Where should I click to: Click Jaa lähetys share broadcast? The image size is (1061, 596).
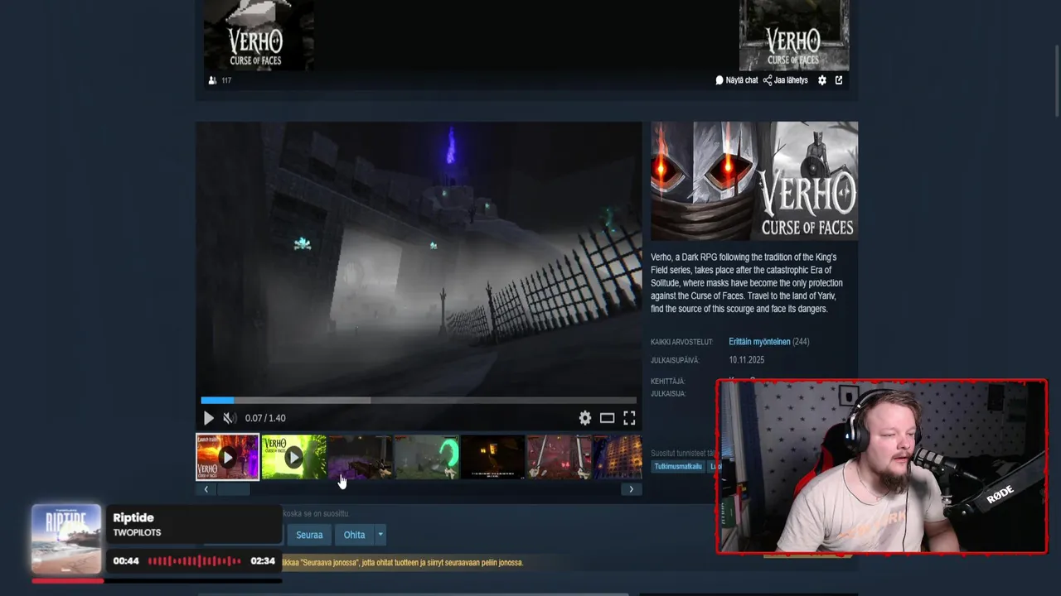[x=786, y=80]
